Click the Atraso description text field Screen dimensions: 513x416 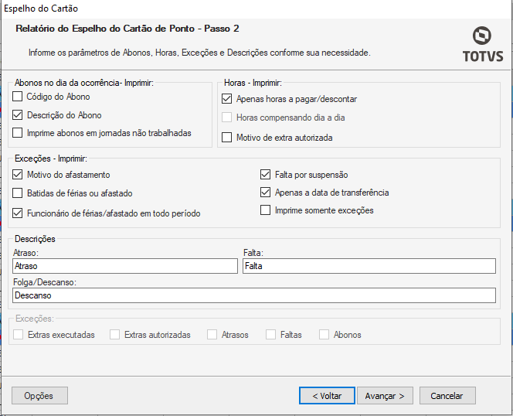point(125,266)
